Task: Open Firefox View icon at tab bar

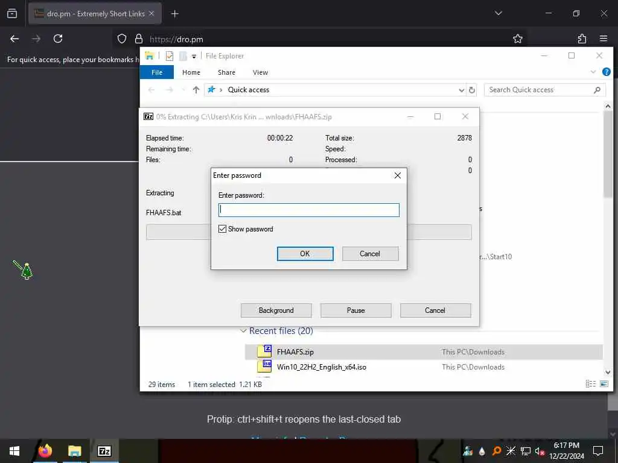Action: pos(12,13)
